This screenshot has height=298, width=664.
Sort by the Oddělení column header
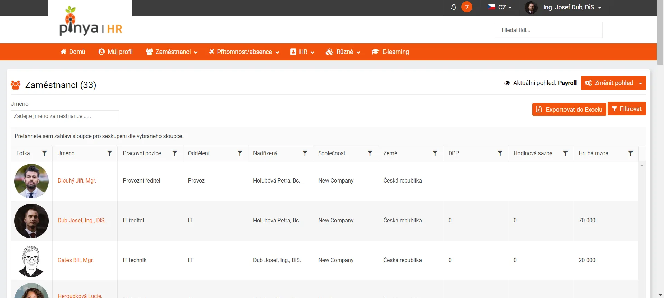199,153
